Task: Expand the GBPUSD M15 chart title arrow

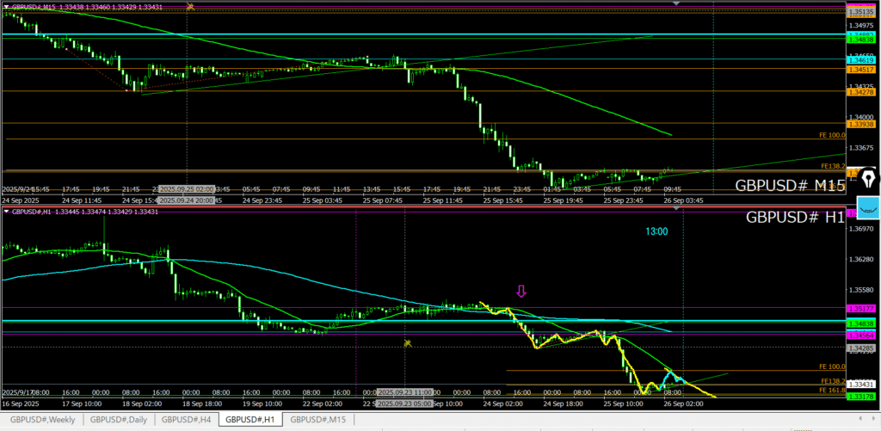Action: 7,7
